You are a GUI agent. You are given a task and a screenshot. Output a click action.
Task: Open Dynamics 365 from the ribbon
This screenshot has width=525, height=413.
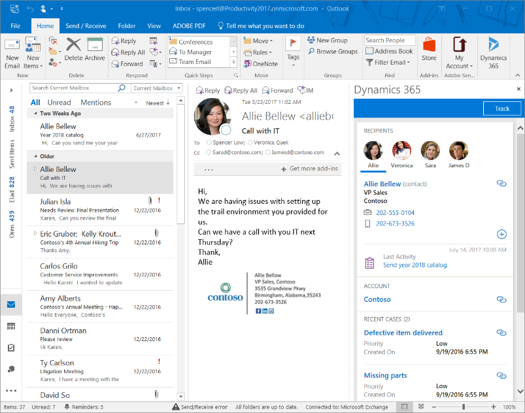(x=492, y=52)
